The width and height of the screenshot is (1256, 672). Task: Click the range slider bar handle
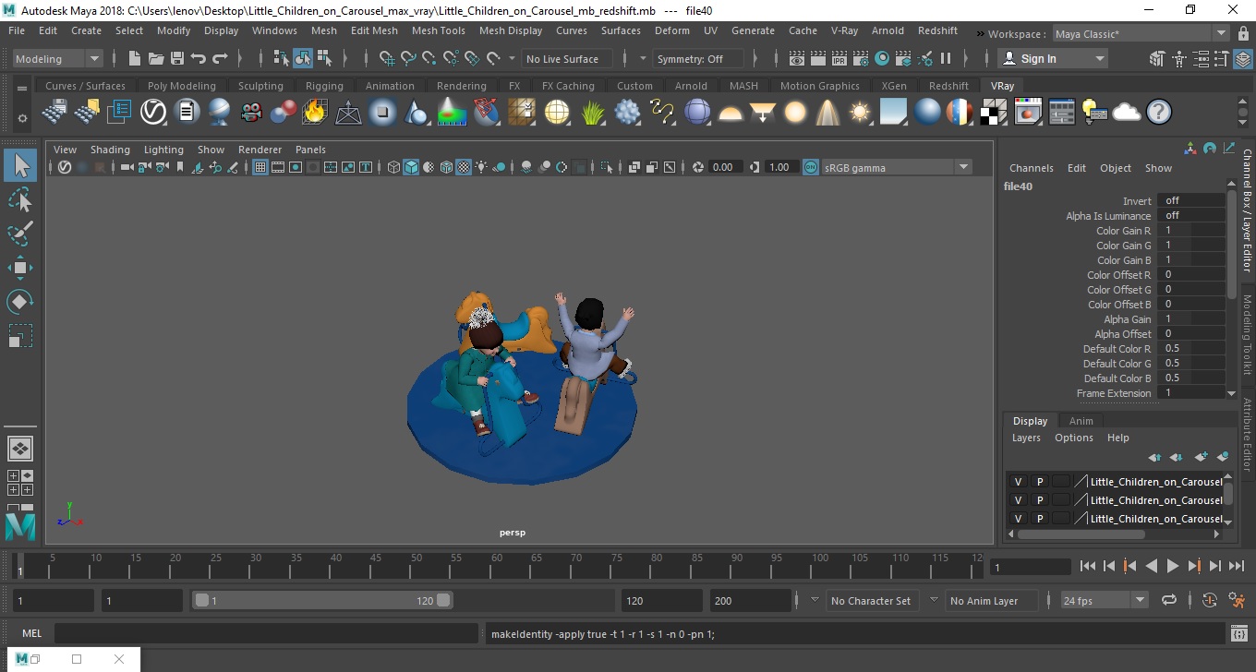[x=322, y=600]
